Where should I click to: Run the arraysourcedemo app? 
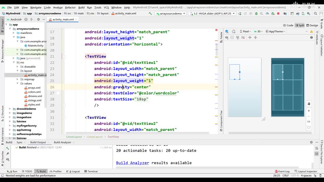point(240,13)
